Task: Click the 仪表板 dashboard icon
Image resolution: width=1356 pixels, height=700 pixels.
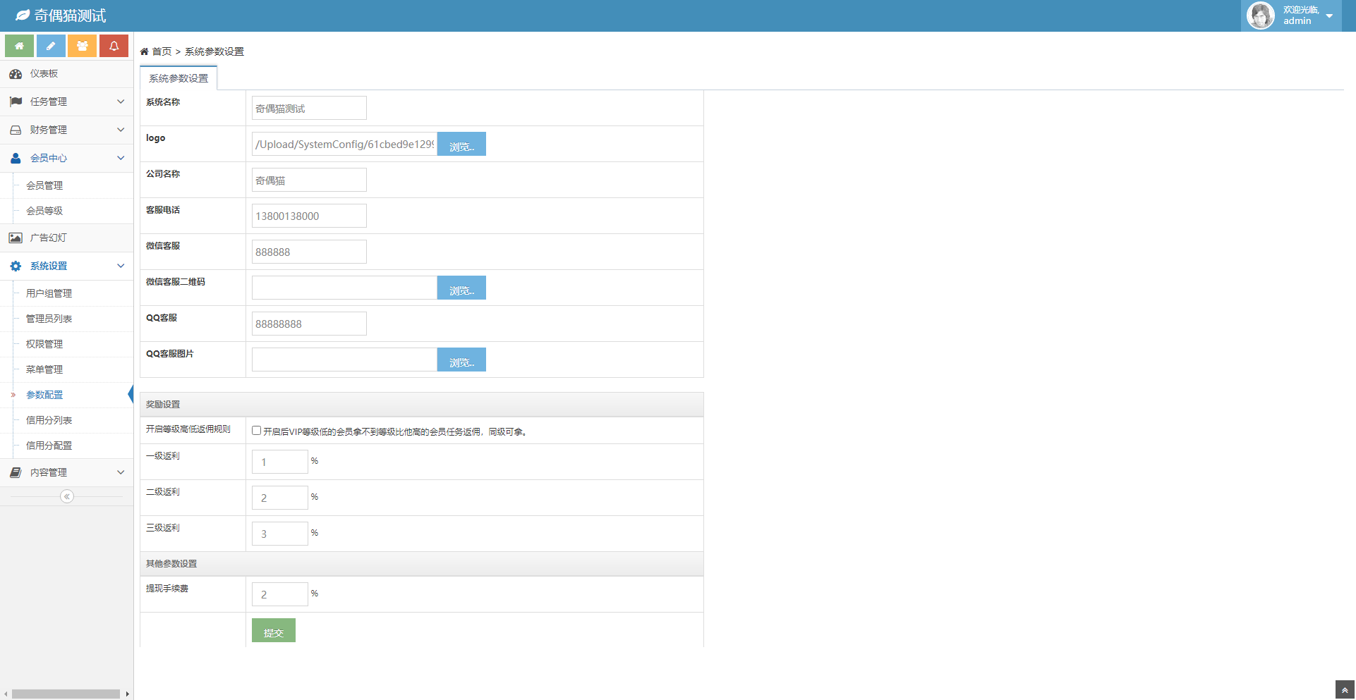Action: 16,74
